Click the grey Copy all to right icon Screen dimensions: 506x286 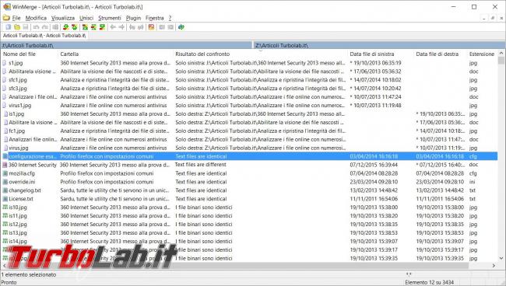pos(141,27)
